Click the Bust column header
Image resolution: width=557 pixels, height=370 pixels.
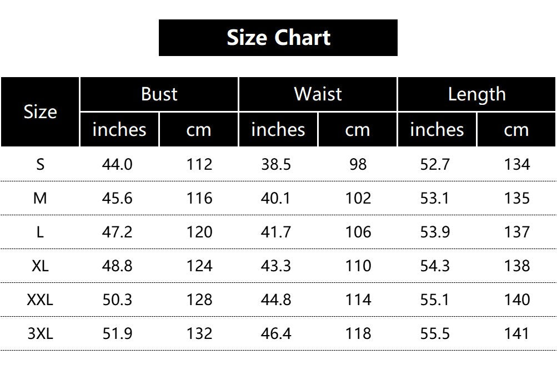pos(159,94)
